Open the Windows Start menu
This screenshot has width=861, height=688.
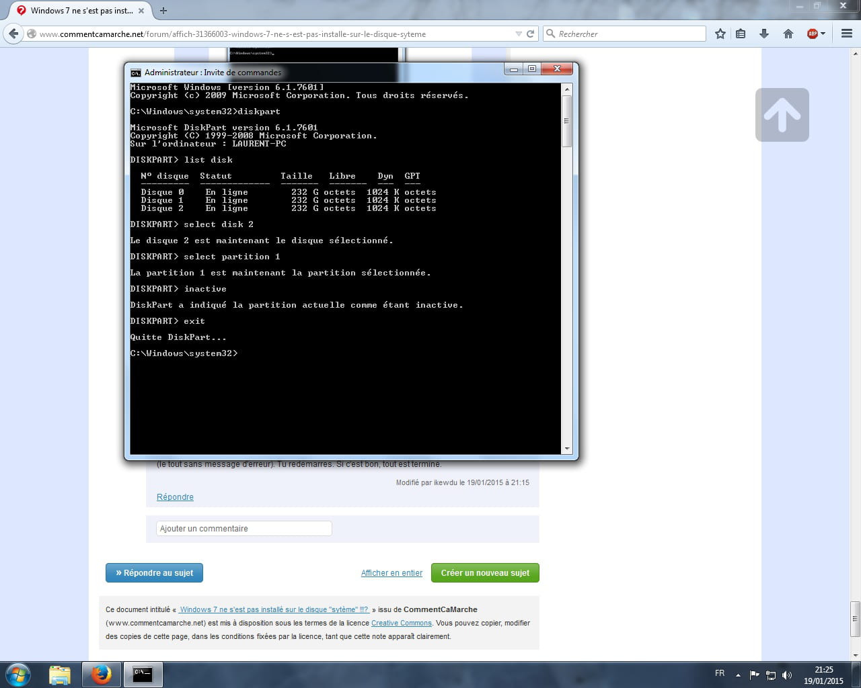[17, 675]
